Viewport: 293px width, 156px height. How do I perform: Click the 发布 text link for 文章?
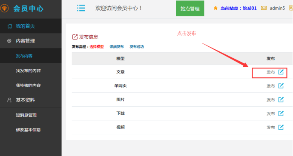pos(270,72)
